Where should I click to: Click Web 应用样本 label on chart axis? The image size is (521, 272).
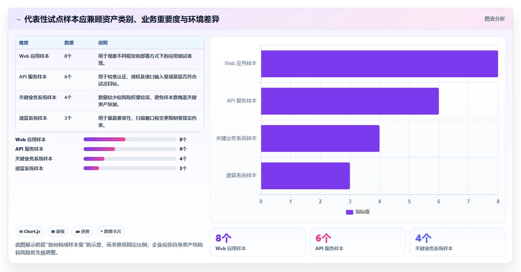(241, 63)
